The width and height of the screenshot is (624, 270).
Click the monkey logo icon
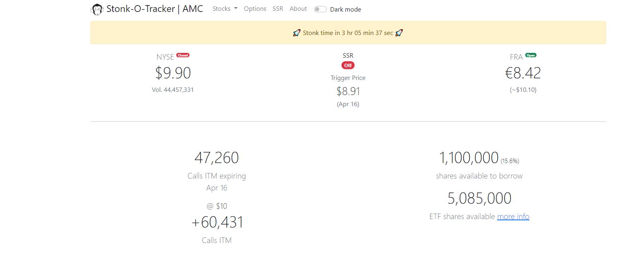click(97, 9)
